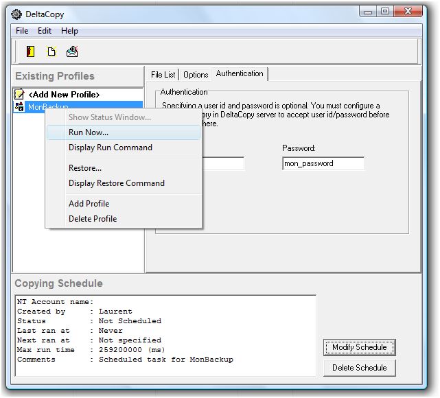440x398 pixels.
Task: Close the DeltaCopy window
Action: click(x=408, y=11)
